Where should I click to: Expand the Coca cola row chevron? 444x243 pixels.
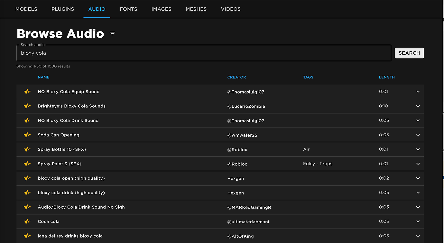(418, 222)
